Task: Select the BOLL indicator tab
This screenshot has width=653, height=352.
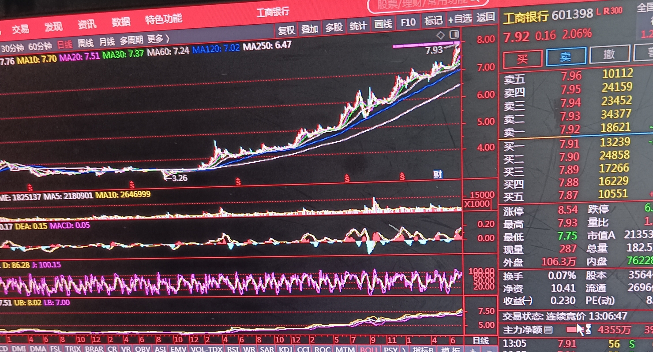Action: [x=369, y=349]
